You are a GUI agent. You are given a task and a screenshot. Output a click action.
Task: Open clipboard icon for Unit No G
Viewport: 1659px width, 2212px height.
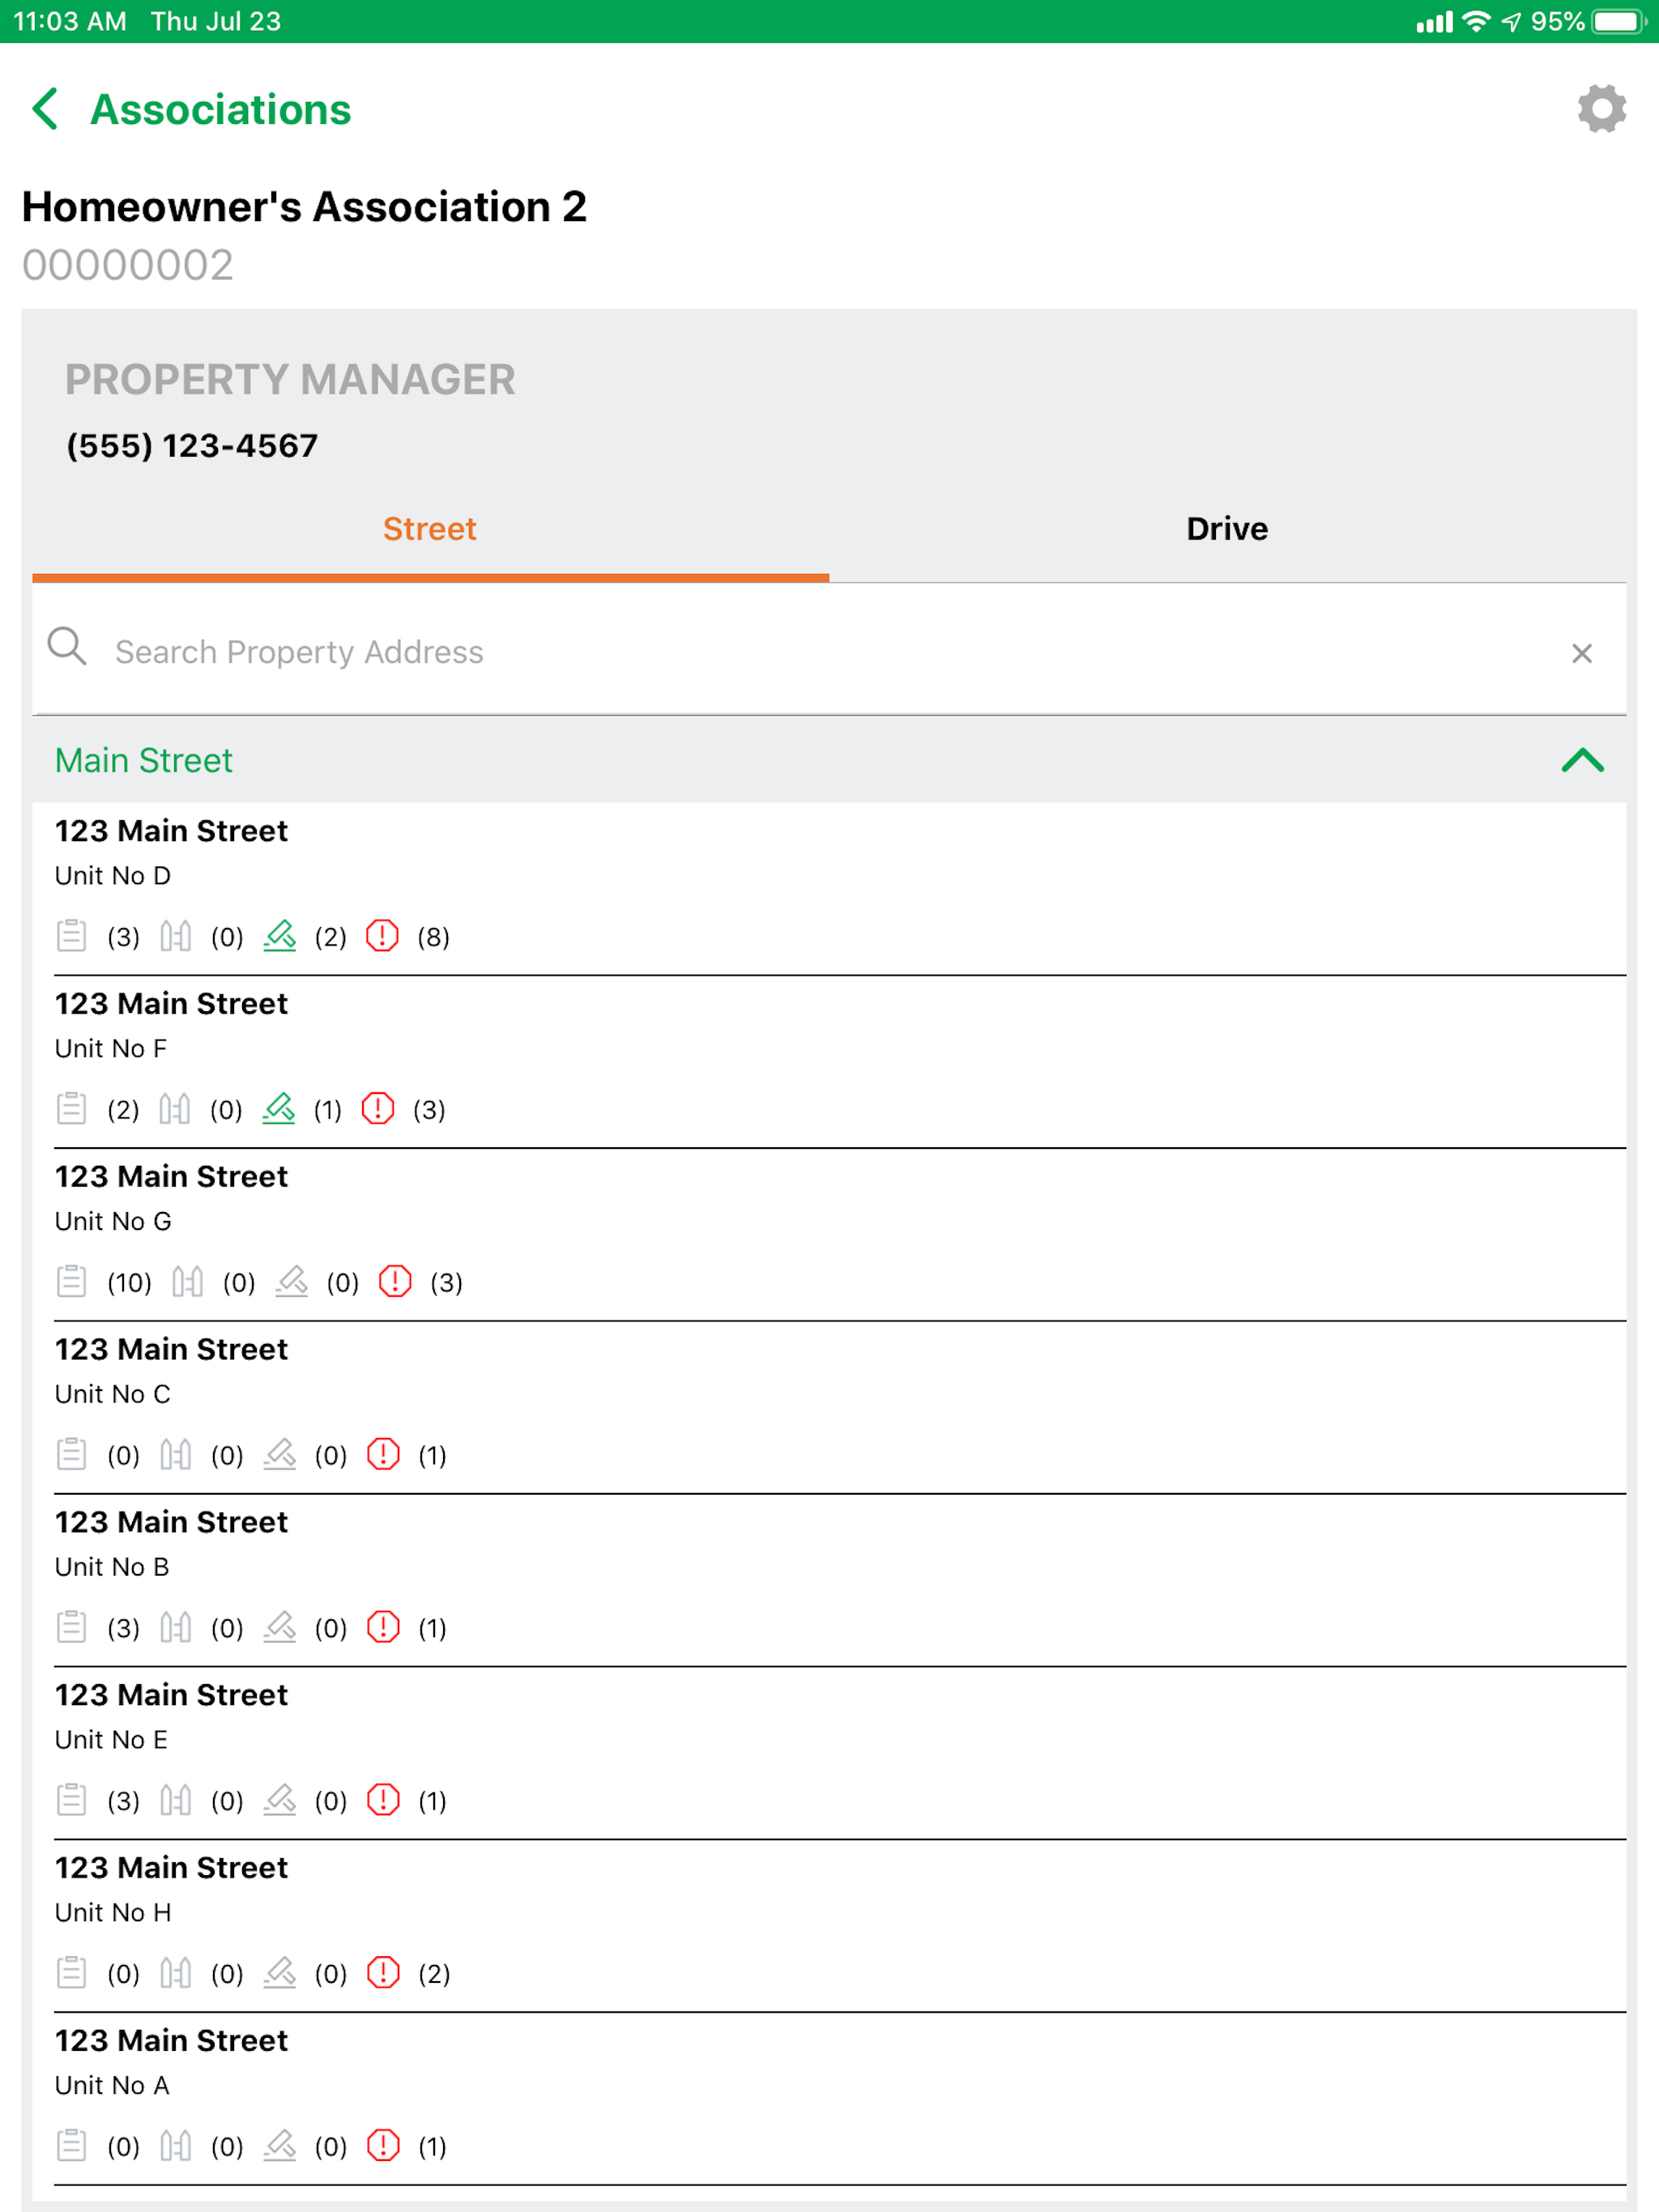point(71,1281)
